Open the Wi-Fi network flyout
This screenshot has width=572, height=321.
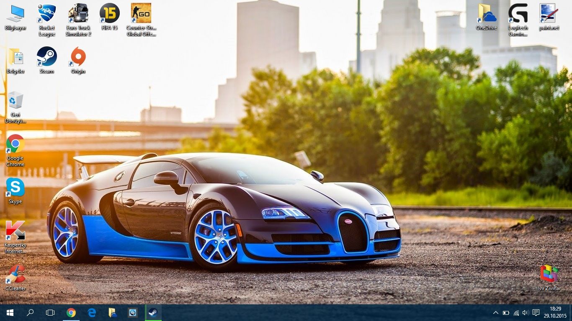(x=516, y=313)
